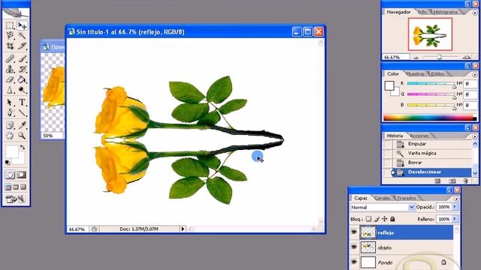
Task: Select the Path Selection arrow tool
Action: [10, 102]
